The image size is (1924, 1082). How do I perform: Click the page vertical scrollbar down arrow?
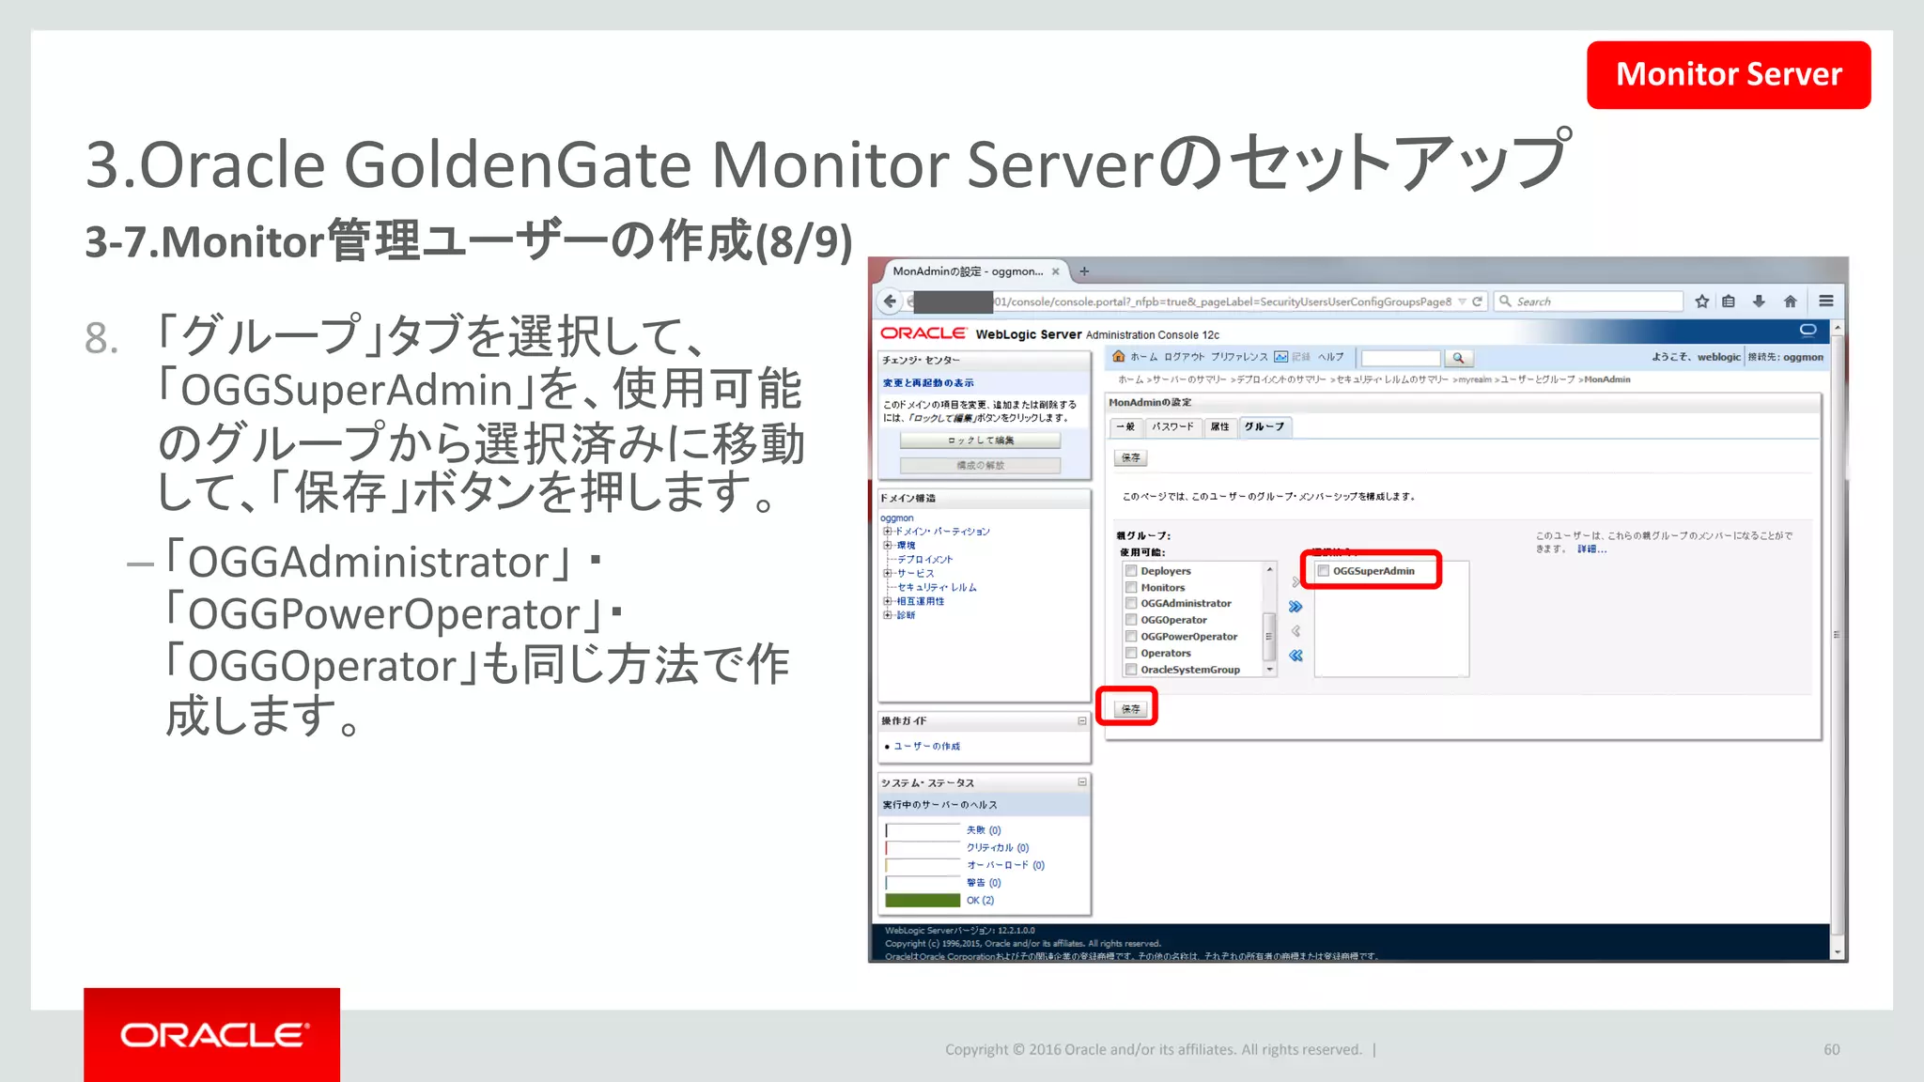coord(1838,951)
